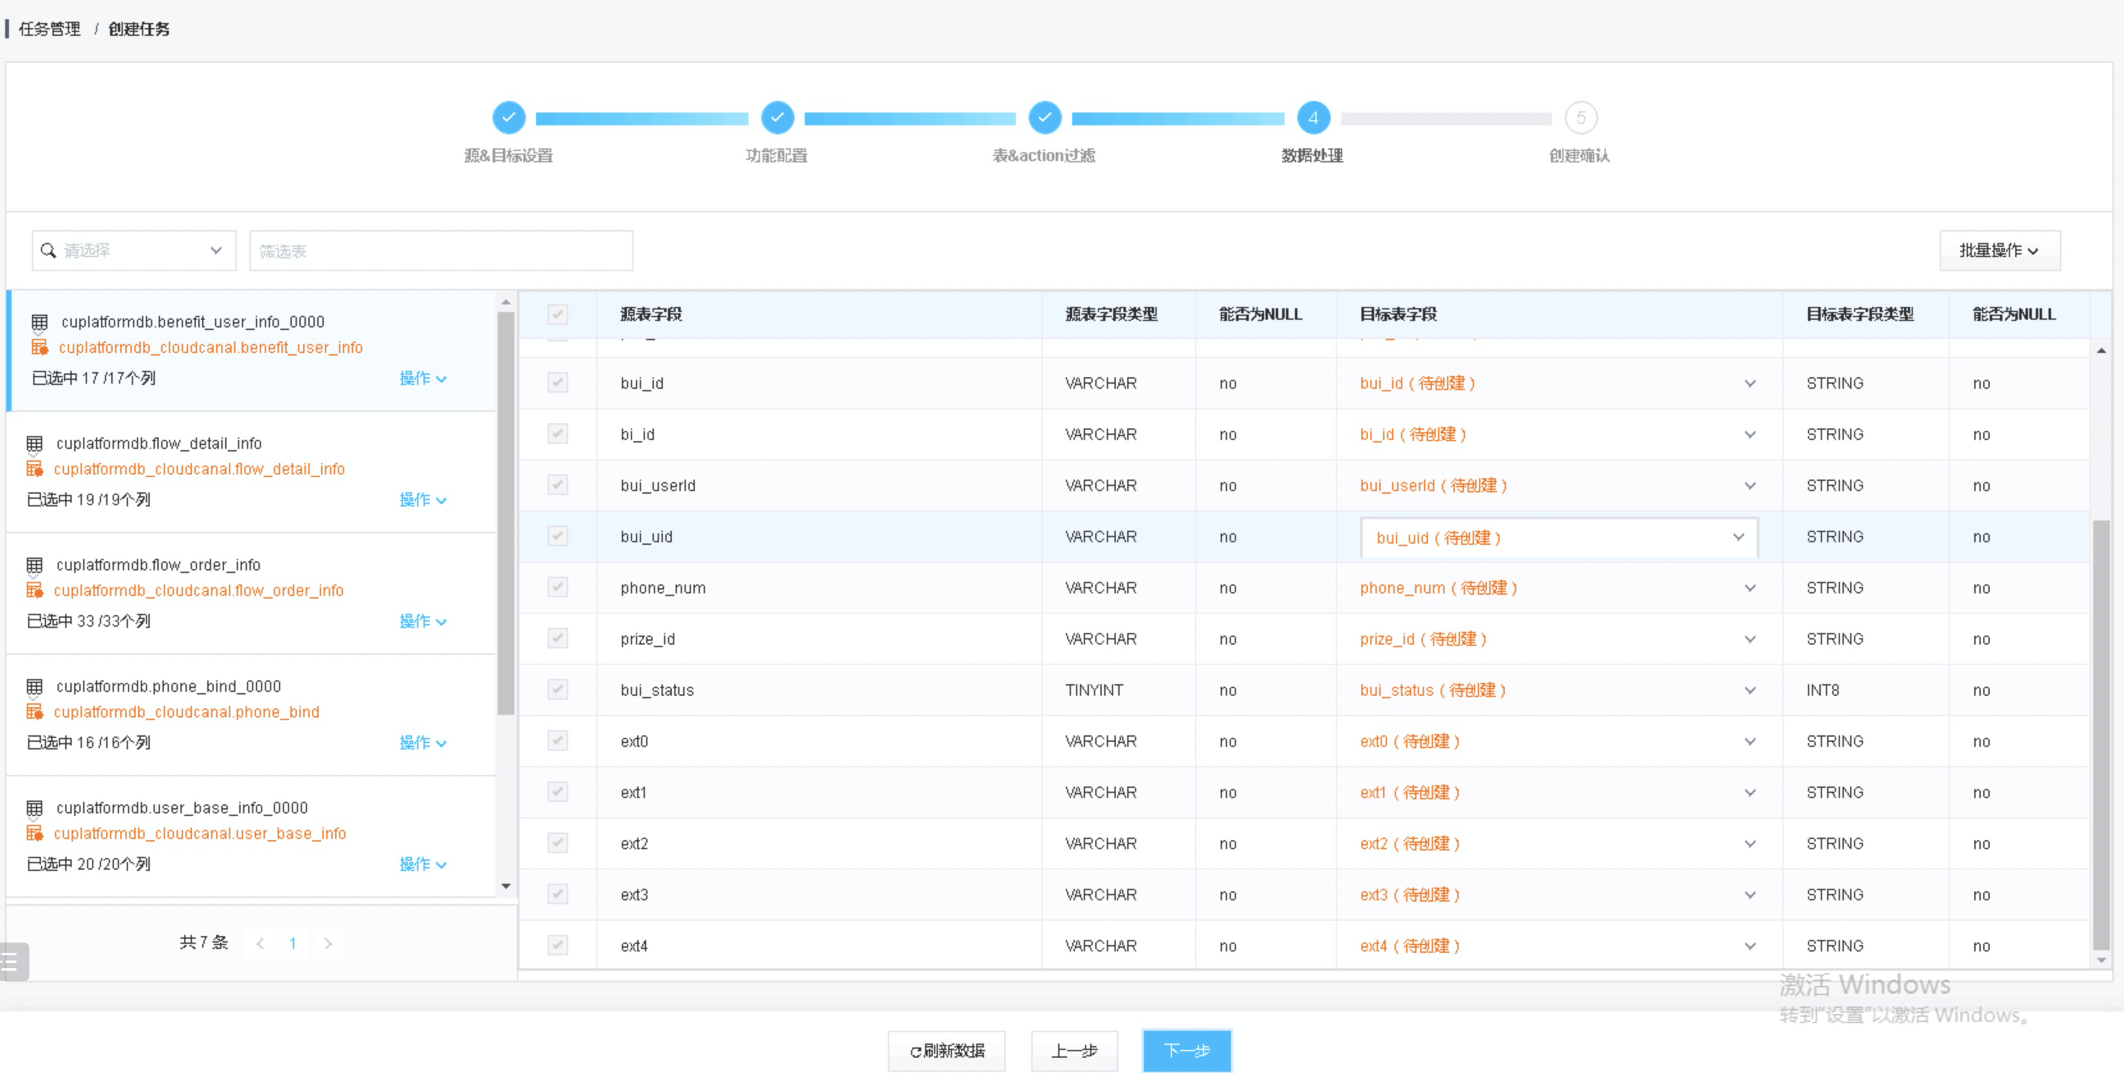Image resolution: width=2124 pixels, height=1073 pixels.
Task: Expand the bui_uid target field dropdown
Action: (1738, 537)
